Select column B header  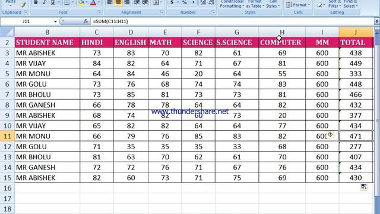47,32
